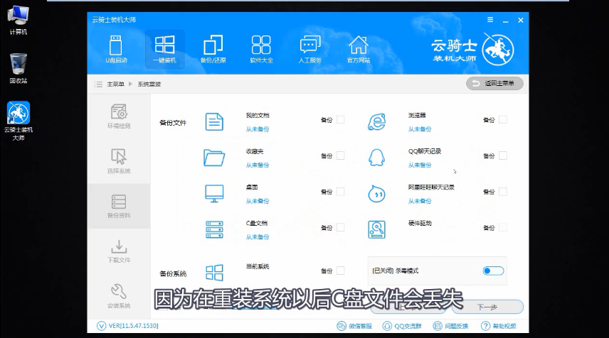The height and width of the screenshot is (338, 609).
Task: Open 微信客服 link
Action: tap(354, 326)
